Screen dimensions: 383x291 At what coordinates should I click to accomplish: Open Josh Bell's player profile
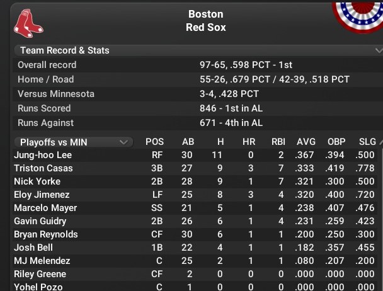33,248
